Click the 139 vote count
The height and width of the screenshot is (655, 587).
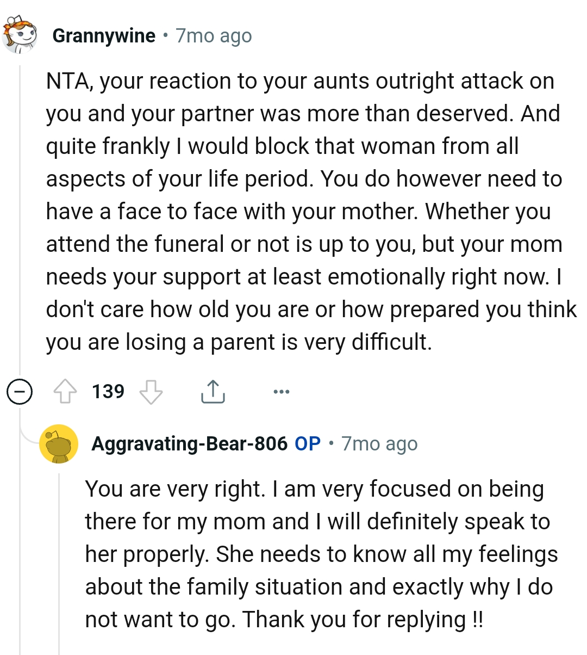[108, 391]
